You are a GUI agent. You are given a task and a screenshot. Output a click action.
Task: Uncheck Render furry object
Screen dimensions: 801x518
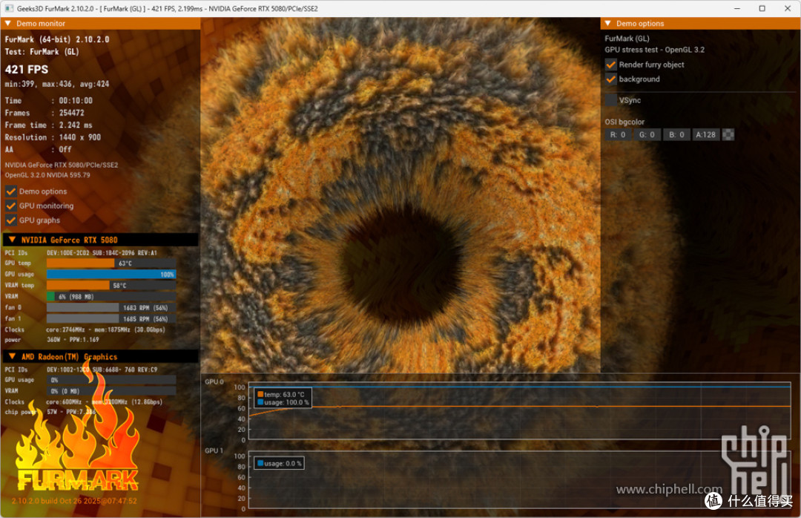pos(610,65)
